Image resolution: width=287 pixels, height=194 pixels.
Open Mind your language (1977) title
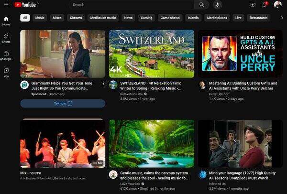pyautogui.click(x=243, y=175)
